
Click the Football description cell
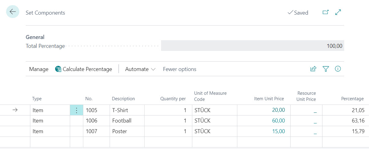pos(127,121)
